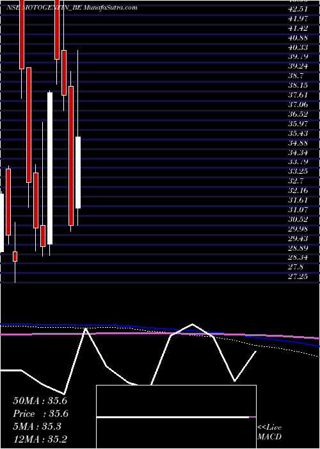Click the 35.97 price label
The image size is (320, 449).
(x=298, y=124)
